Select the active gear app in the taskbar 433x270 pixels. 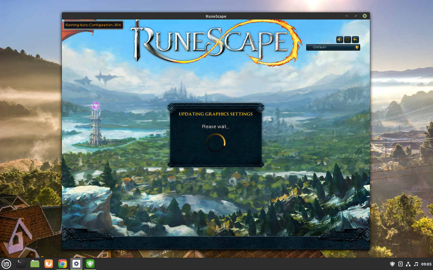click(76, 264)
